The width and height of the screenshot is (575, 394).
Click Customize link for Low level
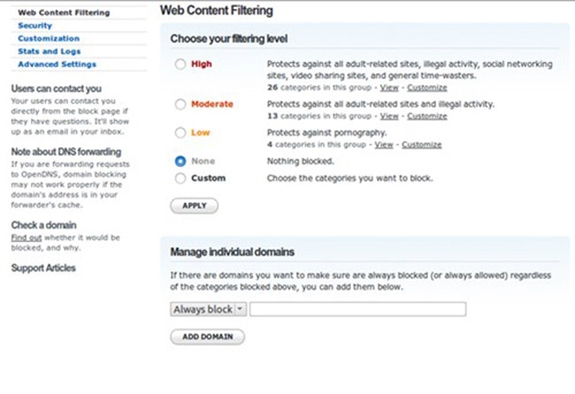coord(421,144)
